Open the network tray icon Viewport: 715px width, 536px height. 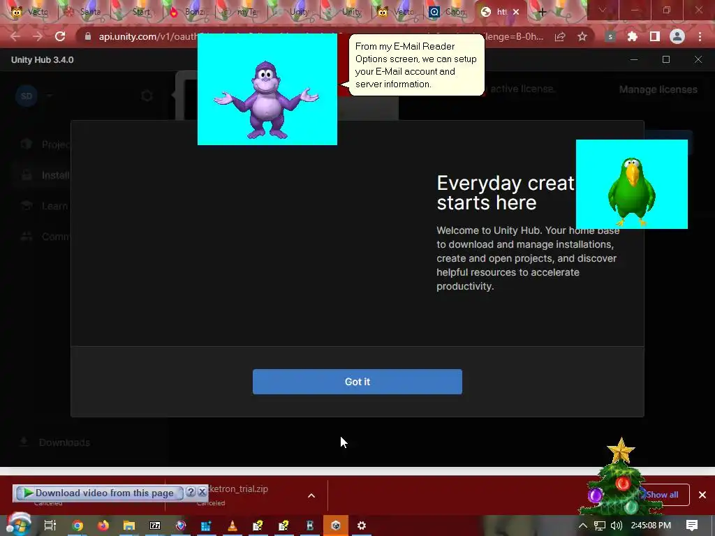600,526
